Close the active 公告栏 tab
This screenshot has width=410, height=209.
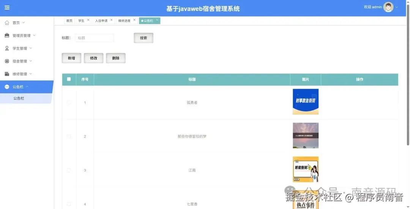157,20
